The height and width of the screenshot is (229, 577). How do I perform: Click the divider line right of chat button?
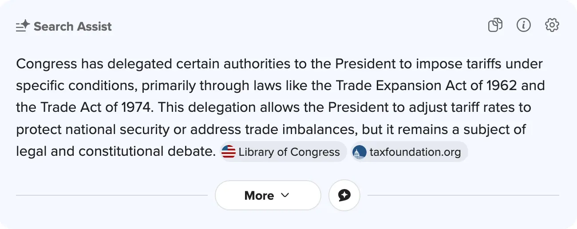pos(463,195)
